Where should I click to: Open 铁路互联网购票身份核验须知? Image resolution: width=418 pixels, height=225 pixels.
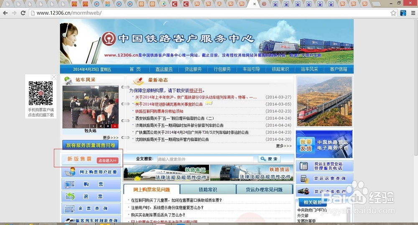coord(159,111)
